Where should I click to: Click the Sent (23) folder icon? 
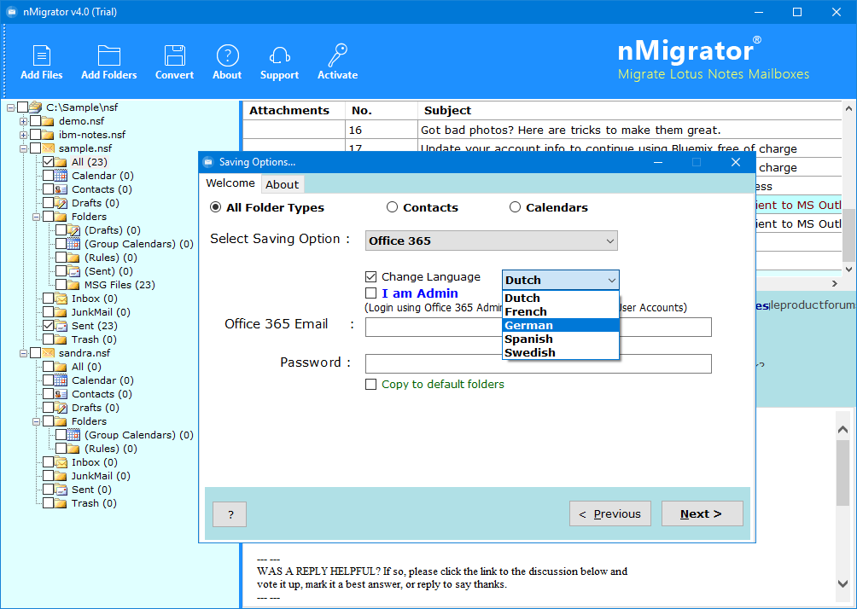pyautogui.click(x=61, y=326)
